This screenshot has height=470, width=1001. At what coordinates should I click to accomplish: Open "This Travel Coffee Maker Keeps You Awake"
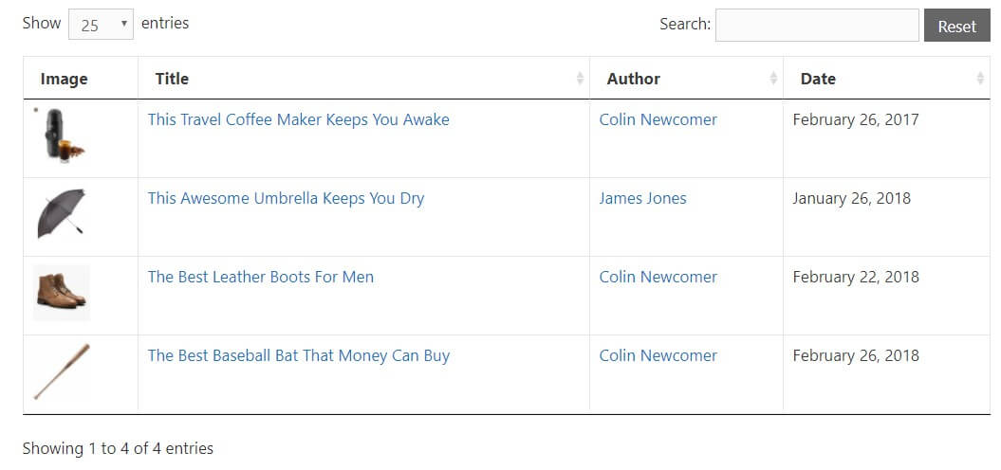(x=298, y=120)
